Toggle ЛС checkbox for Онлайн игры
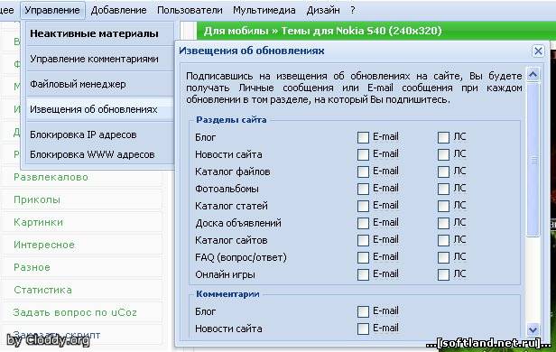The image size is (556, 352). tap(443, 274)
